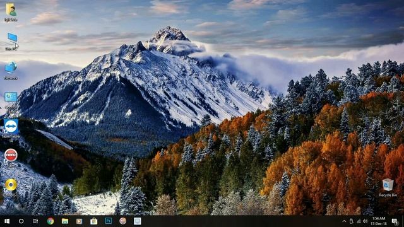Open the clock showing 1:54 AM
This screenshot has width=404, height=227.
[379, 221]
